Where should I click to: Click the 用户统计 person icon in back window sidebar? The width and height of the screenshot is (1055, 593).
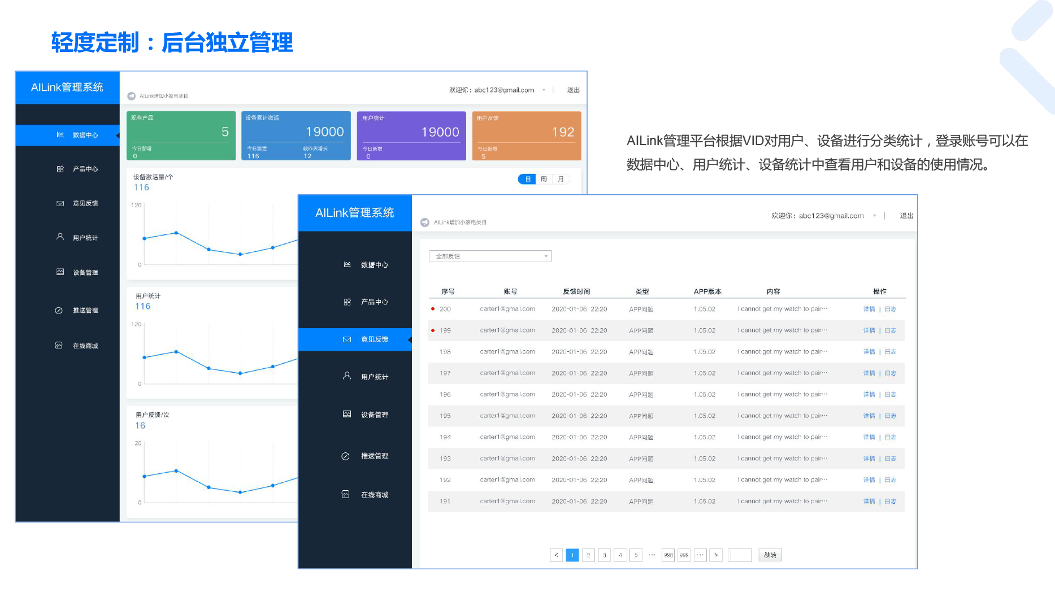[x=60, y=237]
